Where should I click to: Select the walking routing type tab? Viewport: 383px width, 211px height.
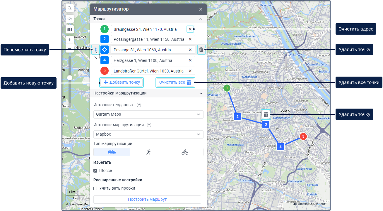[148, 152]
